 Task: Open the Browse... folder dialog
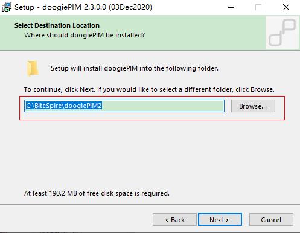253,106
